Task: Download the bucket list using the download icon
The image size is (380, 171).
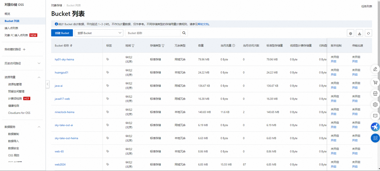Action: (x=359, y=33)
